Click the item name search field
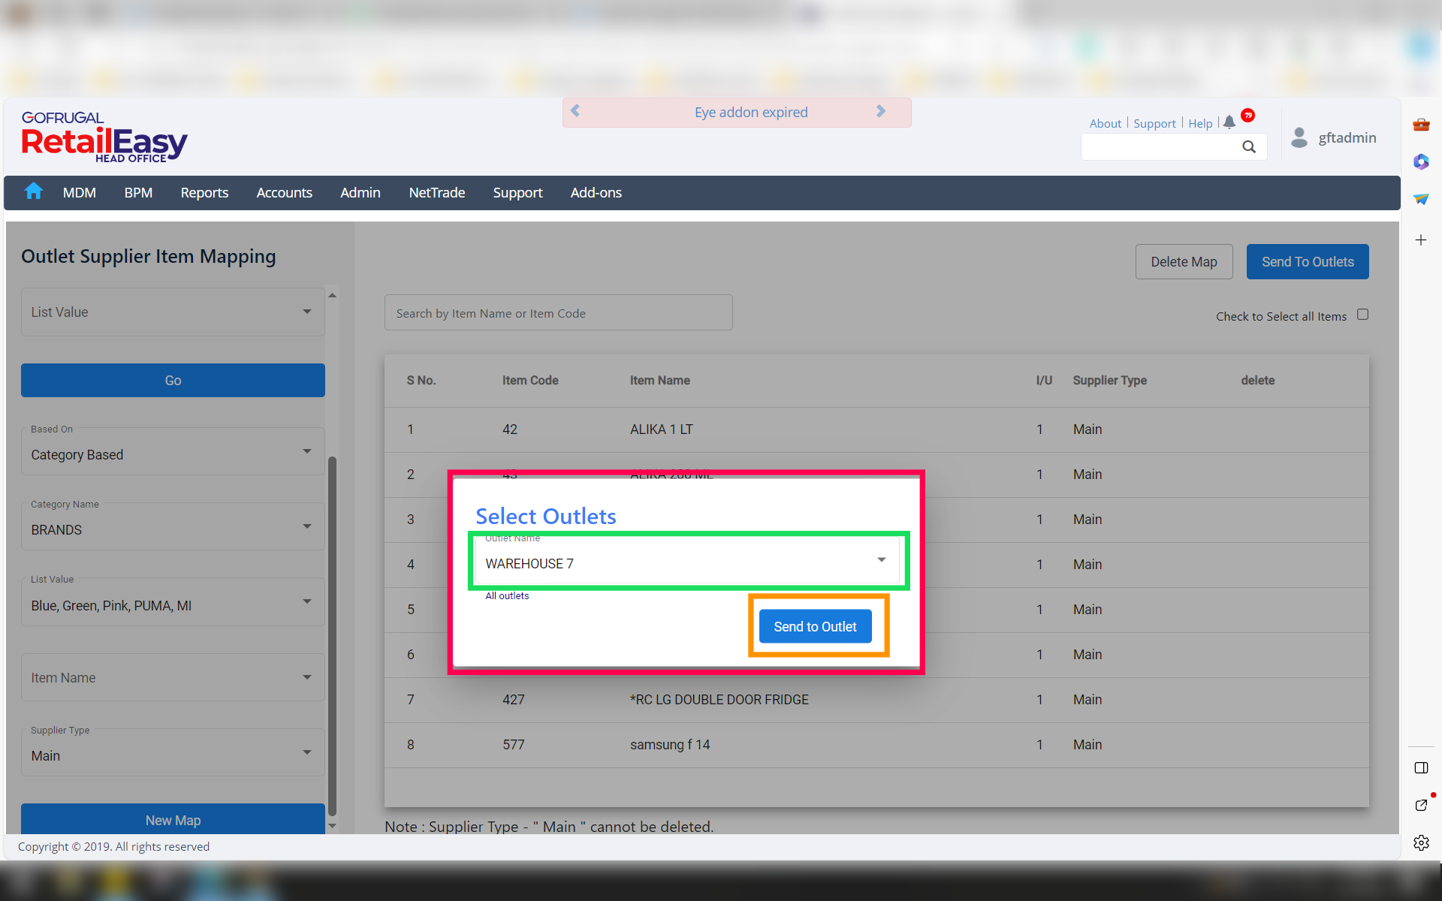1442x901 pixels. (558, 313)
